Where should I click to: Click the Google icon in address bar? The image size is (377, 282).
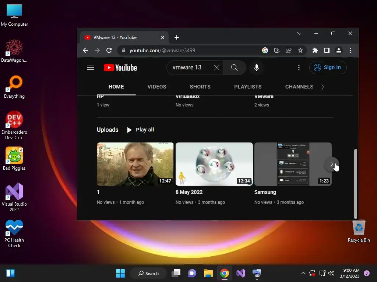pos(265,50)
